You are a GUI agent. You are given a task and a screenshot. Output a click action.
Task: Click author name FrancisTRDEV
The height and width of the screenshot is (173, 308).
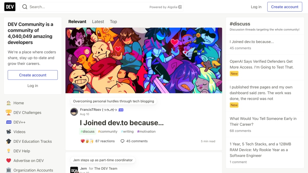pyautogui.click(x=98, y=110)
